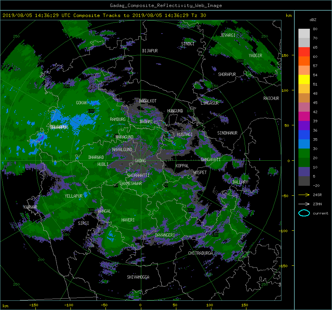This screenshot has width=332, height=310.
Task: Click the magenta 39 dBZ legend swatch
Action: pos(304,116)
